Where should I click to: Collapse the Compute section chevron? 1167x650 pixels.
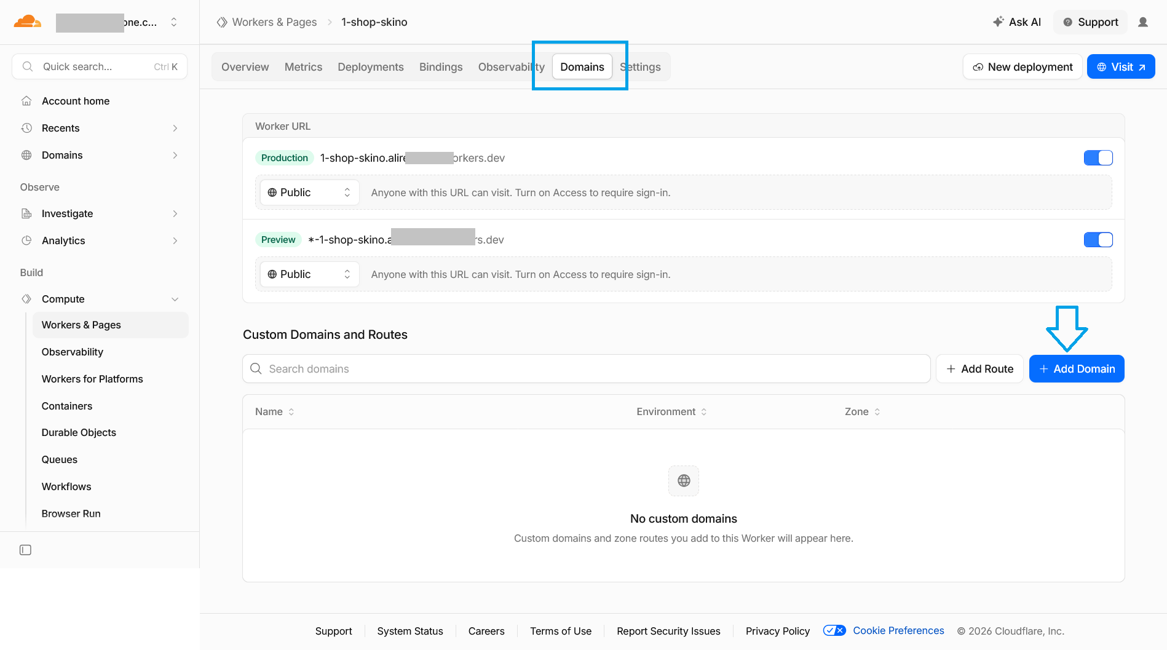pos(175,299)
